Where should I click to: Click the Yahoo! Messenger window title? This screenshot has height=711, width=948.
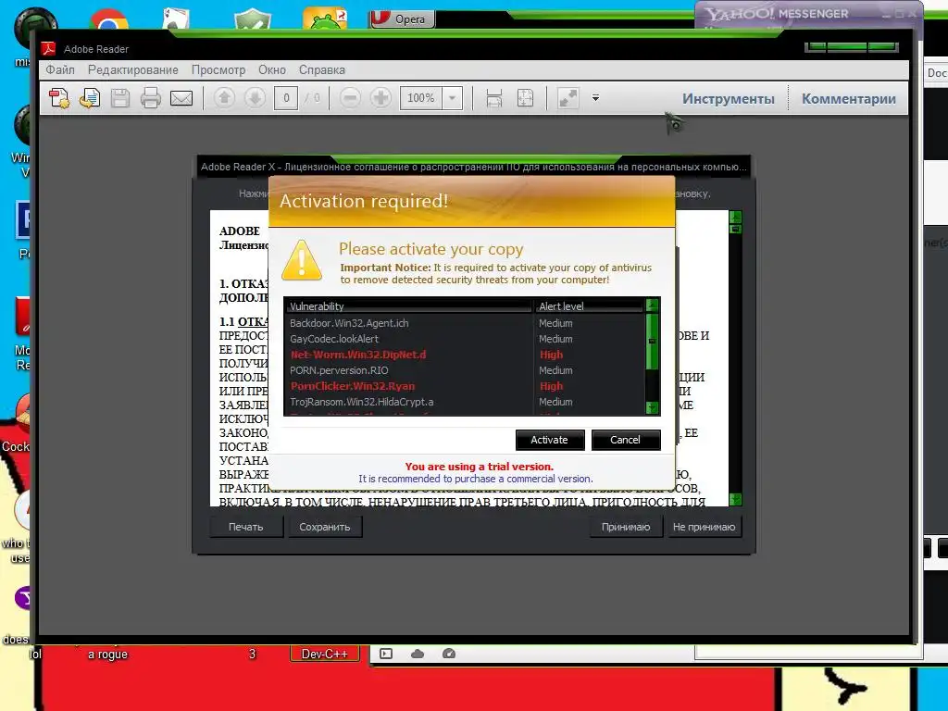(x=778, y=13)
